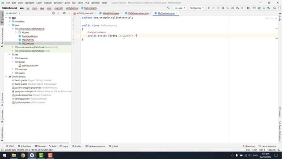
Task: Switch to the DatabaseHelper.java tab
Action: [138, 13]
